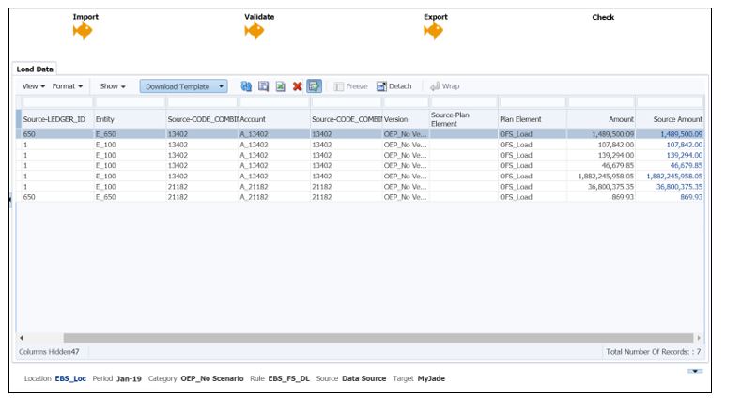Viewport: 741px width, 400px height.
Task: Click the Export workflow fish icon
Action: pyautogui.click(x=433, y=32)
